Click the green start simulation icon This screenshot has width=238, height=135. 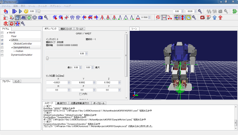click(x=235, y=11)
